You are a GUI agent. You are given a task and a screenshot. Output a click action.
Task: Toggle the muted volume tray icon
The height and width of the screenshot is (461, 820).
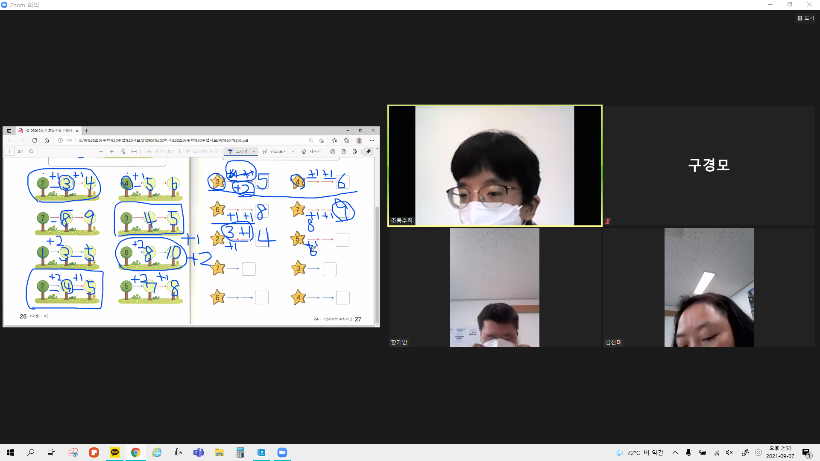click(x=729, y=452)
